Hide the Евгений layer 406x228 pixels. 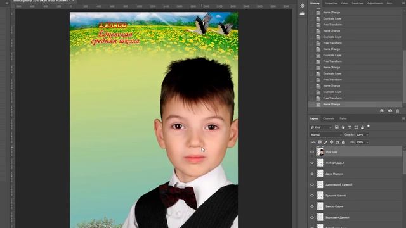[x=312, y=184]
